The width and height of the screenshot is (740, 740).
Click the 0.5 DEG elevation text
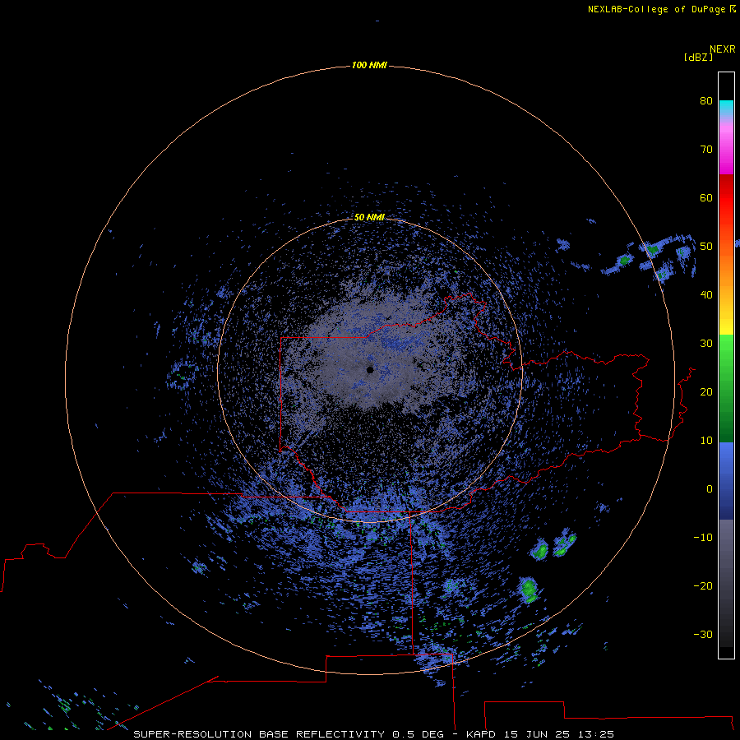pyautogui.click(x=419, y=734)
